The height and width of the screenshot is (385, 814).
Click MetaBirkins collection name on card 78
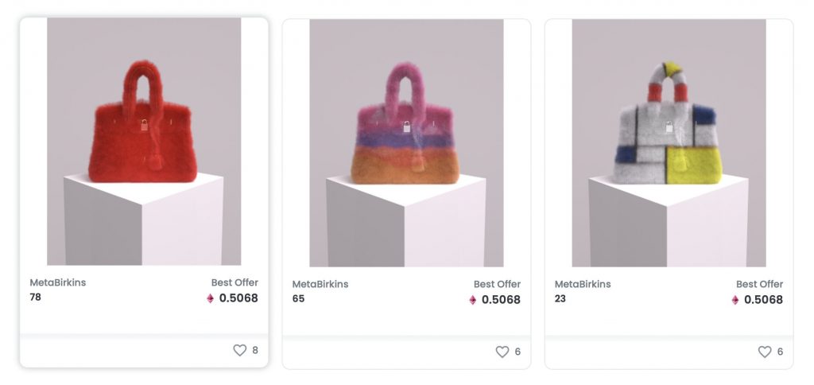click(x=57, y=282)
